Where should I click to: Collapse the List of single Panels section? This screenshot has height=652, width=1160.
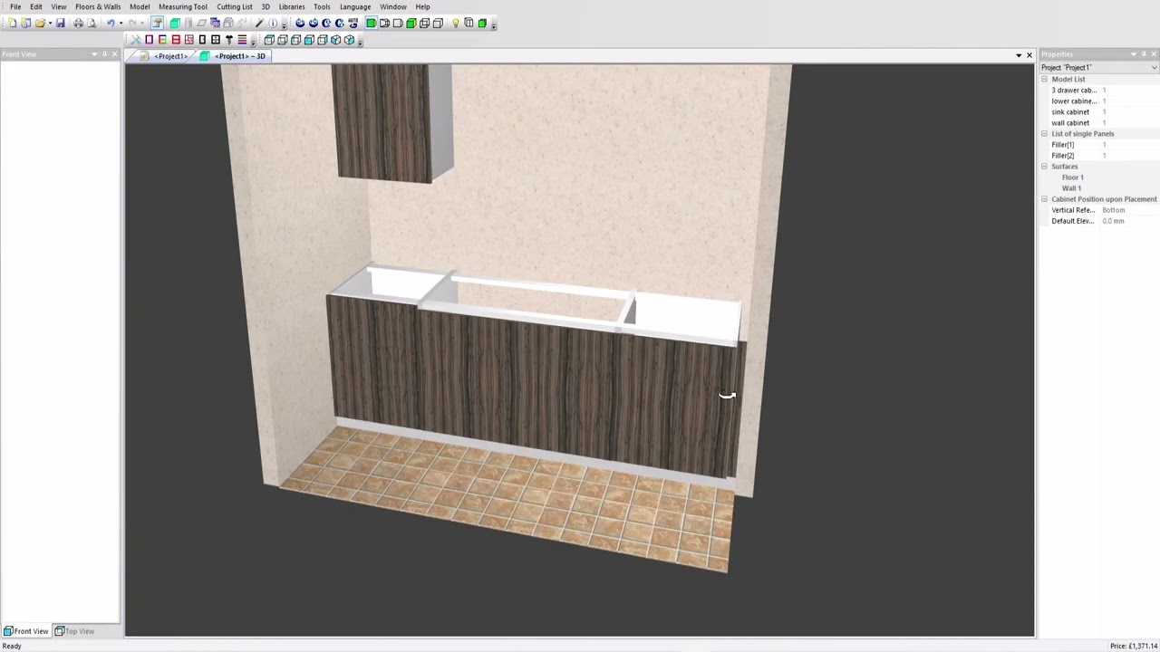1044,134
